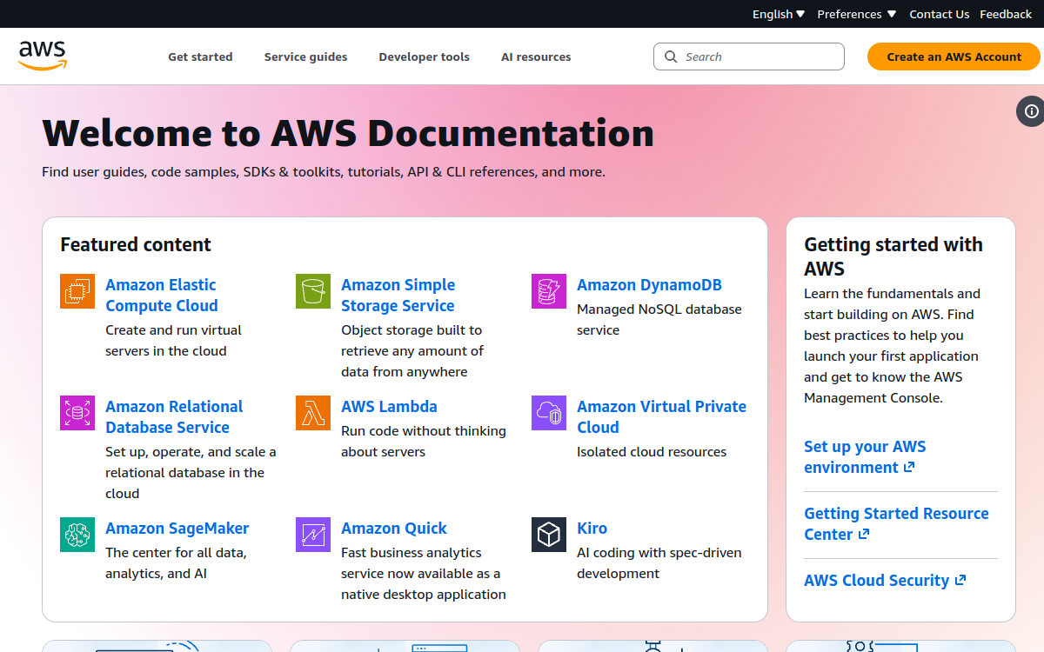
Task: Open Amazon Simple Storage Service link
Action: coord(398,295)
